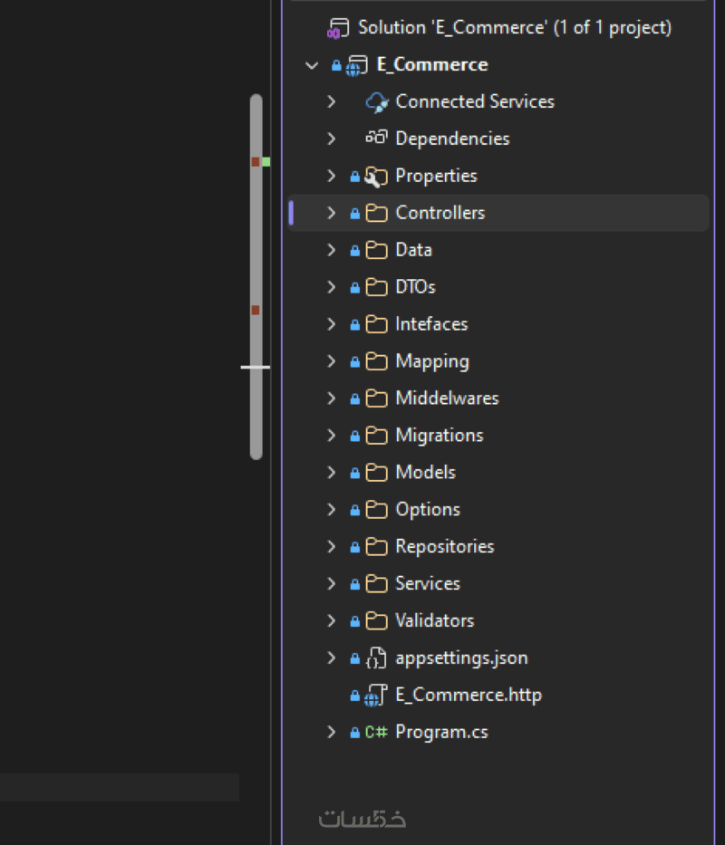The width and height of the screenshot is (725, 845).
Task: Click the editor vertical scrollbar thumb
Action: click(x=256, y=277)
